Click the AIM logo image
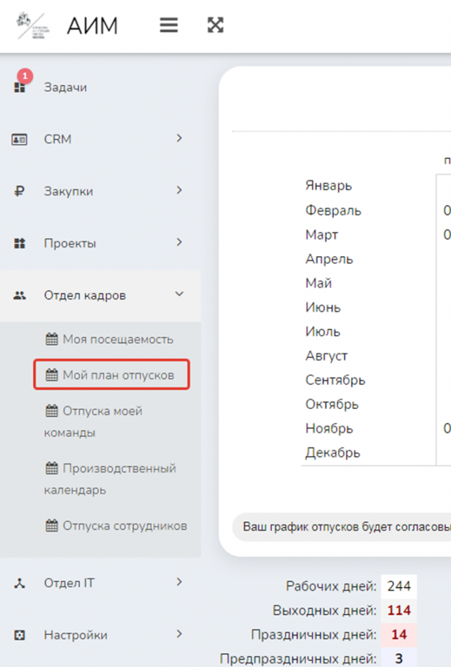Image resolution: width=451 pixels, height=667 pixels. point(31,25)
